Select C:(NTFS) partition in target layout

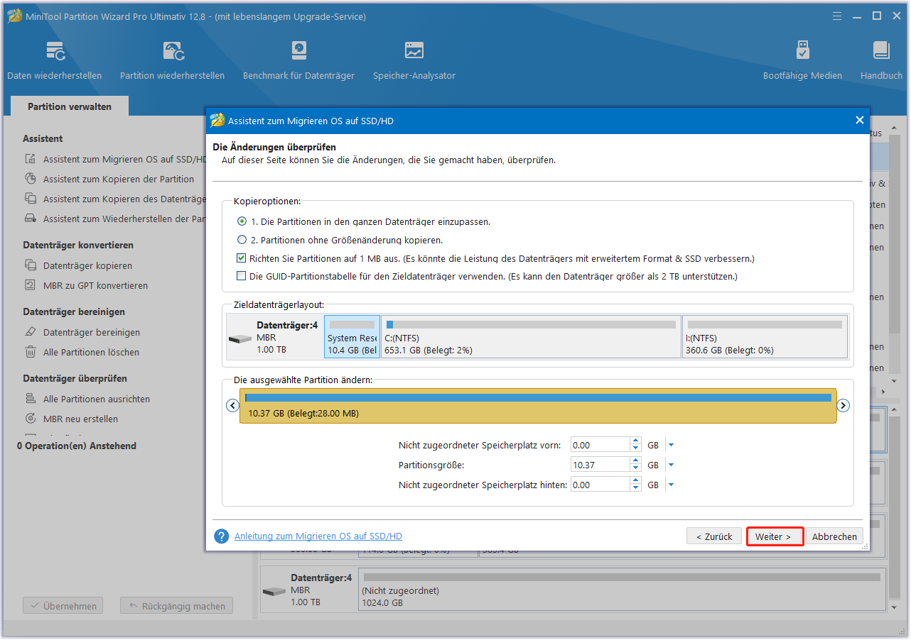[x=531, y=336]
